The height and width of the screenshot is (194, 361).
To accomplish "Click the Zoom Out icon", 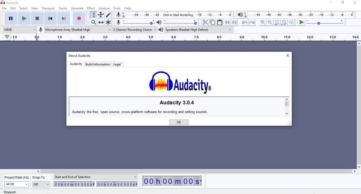I will [x=270, y=22].
